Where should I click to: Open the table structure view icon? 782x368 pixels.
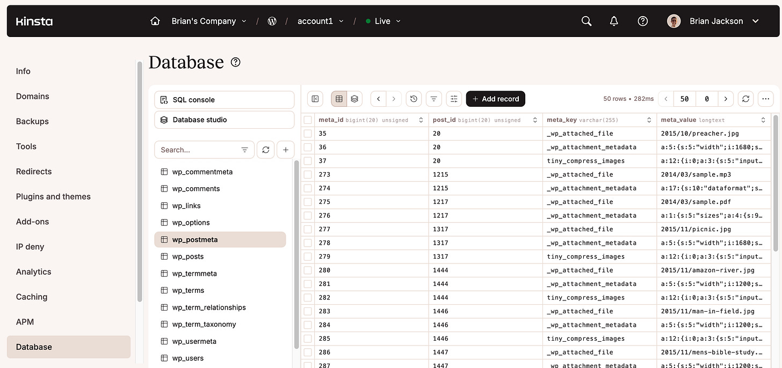pyautogui.click(x=354, y=99)
